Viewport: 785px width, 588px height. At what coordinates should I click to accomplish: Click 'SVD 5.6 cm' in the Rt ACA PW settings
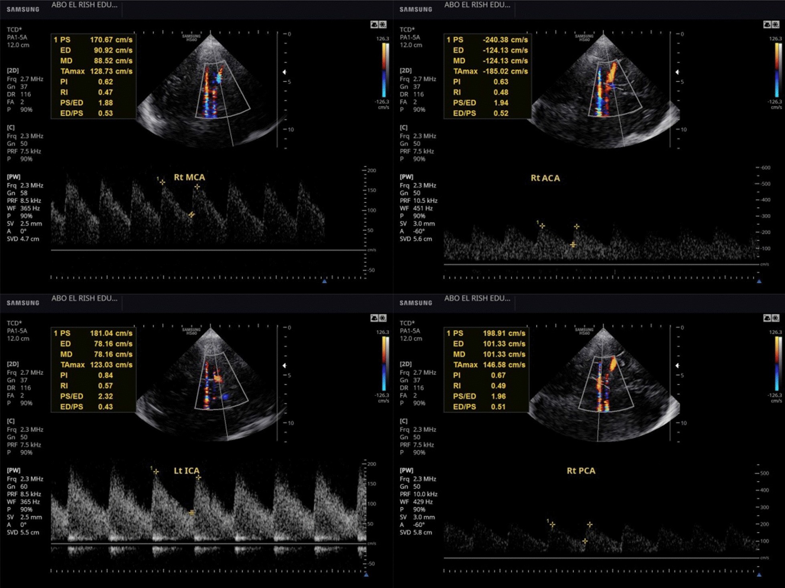(416, 239)
